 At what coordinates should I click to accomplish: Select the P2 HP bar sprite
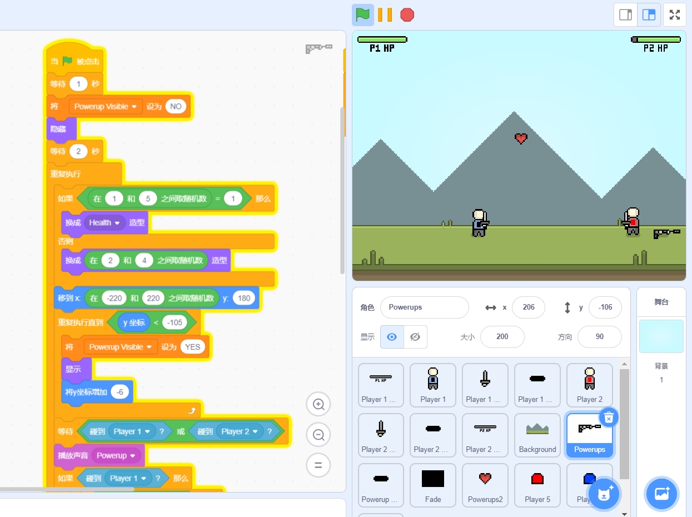click(485, 435)
